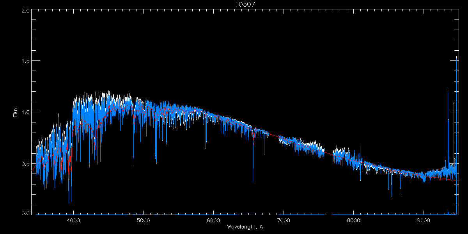This screenshot has height=234, width=468.
Task: Click the y-axis tick label "2.0"
Action: point(25,11)
